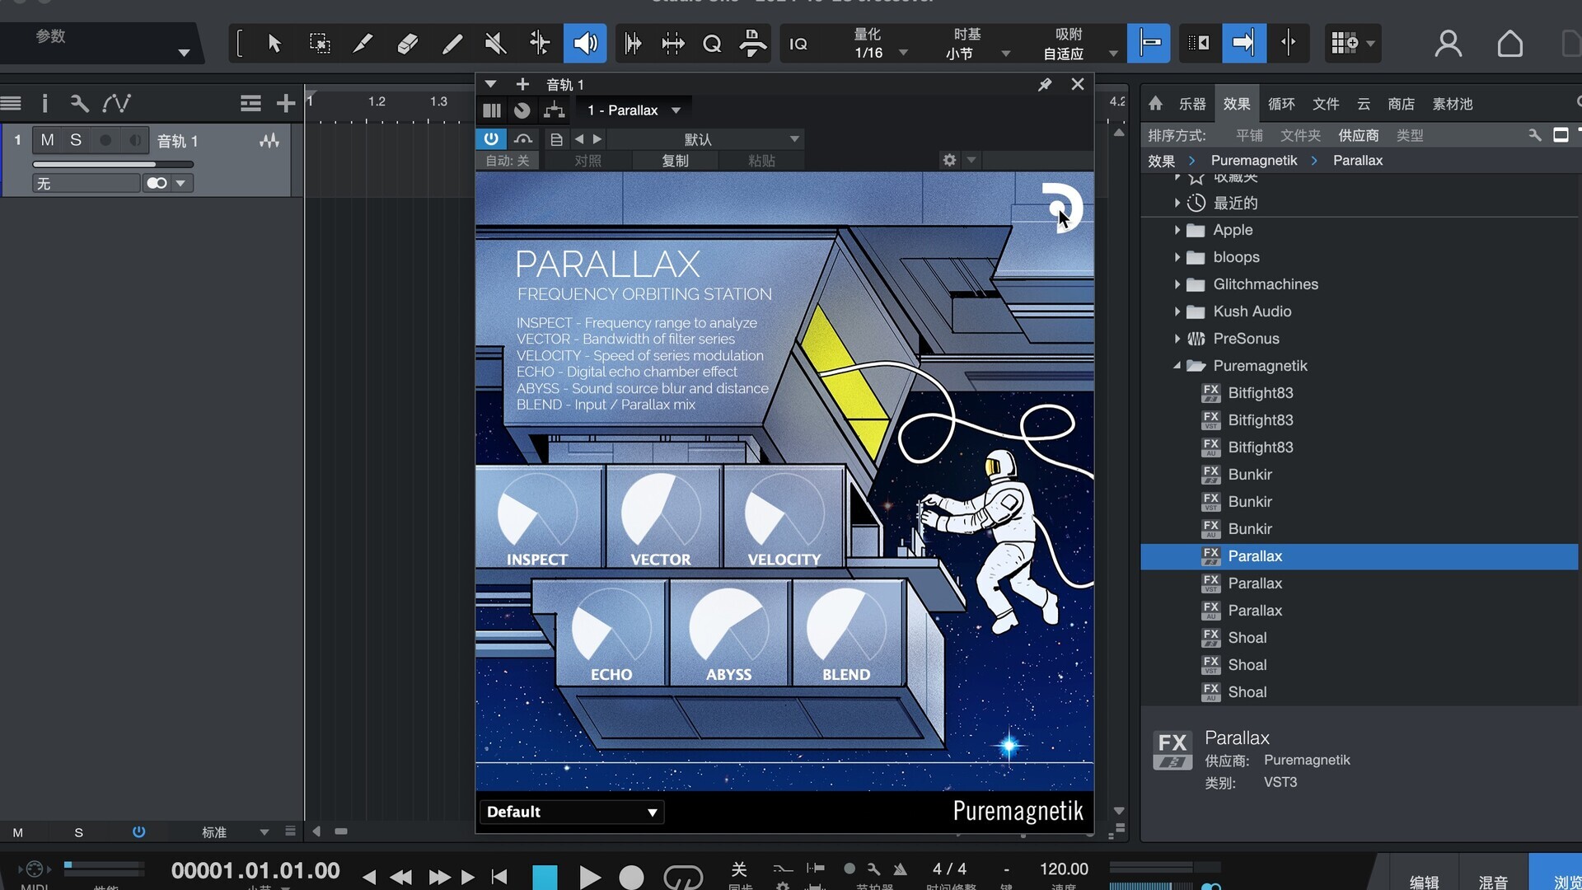The width and height of the screenshot is (1582, 890).
Task: Click Puremagnetik logo in Parallax plugin
Action: pos(1062,207)
